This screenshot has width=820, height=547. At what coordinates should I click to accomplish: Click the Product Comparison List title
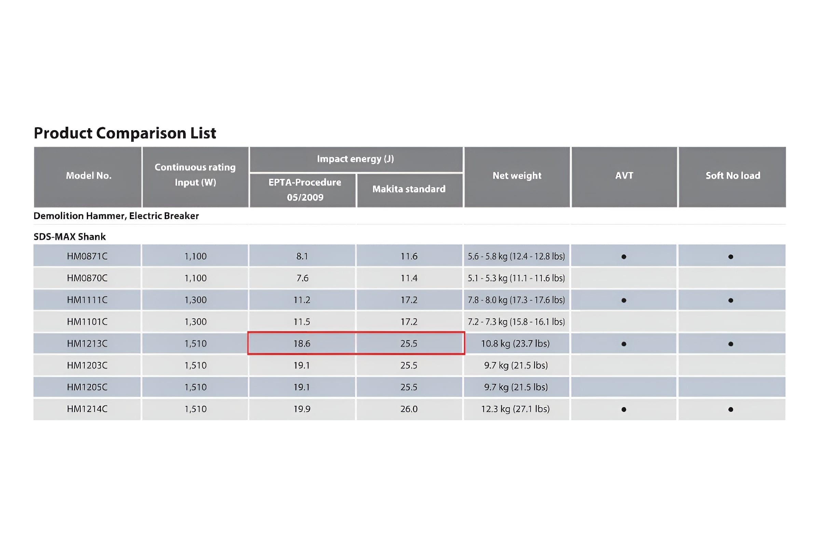tap(125, 133)
